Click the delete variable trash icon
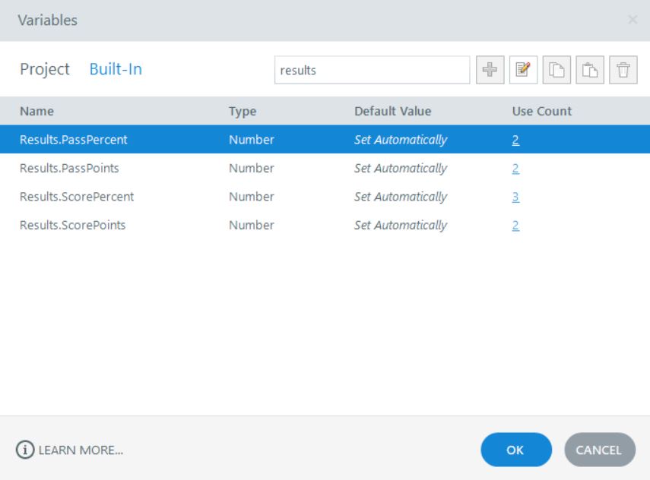This screenshot has width=650, height=480. pyautogui.click(x=623, y=69)
